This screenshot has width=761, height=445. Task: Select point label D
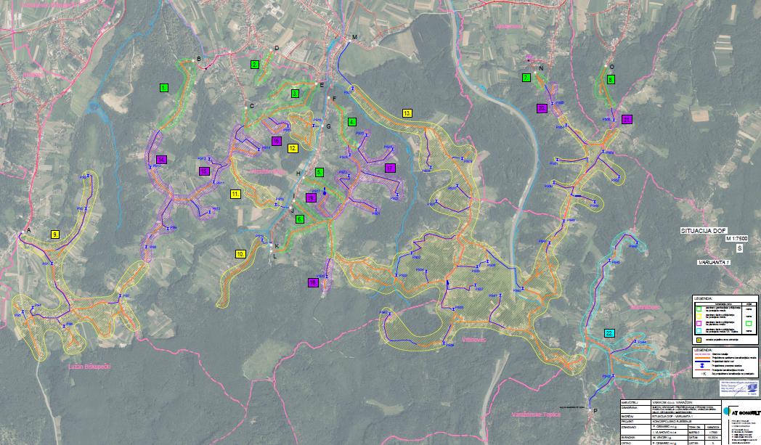point(277,48)
